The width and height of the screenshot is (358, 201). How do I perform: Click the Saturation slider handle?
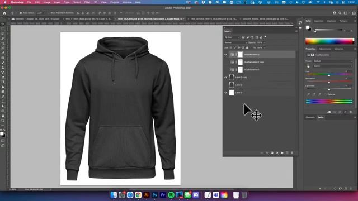pyautogui.click(x=329, y=82)
